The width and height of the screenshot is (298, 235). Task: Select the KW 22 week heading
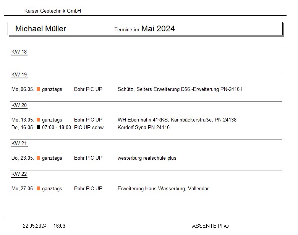(19, 174)
